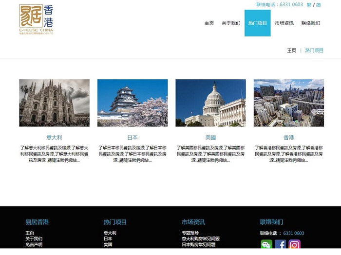
Task: Open the Hong Kong cityscape thumbnail
Action: (288, 103)
